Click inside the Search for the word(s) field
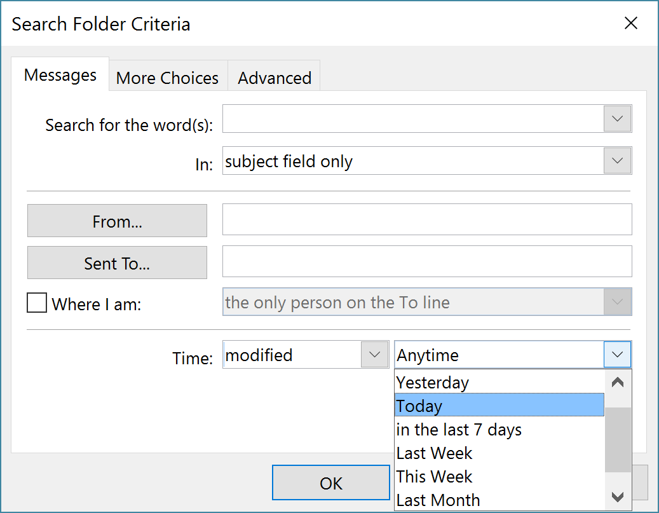The width and height of the screenshot is (659, 513). click(x=413, y=118)
